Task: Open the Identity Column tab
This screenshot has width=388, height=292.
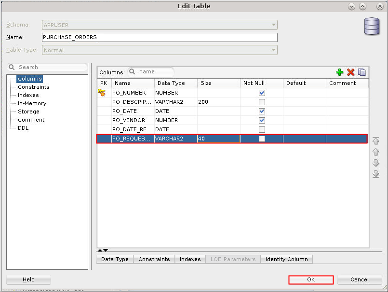Action: [286, 259]
